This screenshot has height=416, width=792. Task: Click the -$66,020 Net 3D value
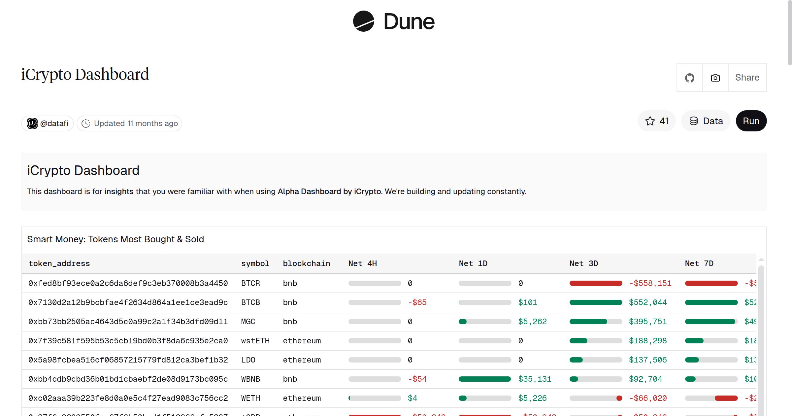[648, 398]
